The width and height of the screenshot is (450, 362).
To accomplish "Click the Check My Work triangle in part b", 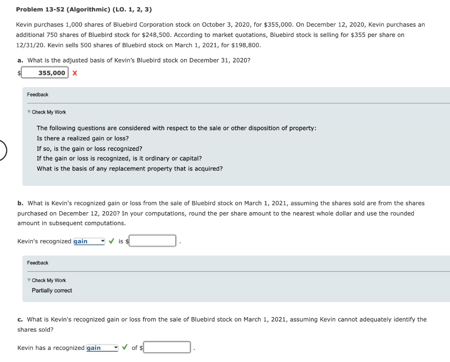I will click(x=28, y=280).
